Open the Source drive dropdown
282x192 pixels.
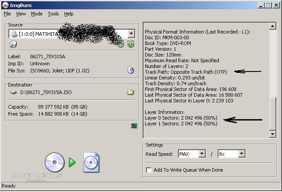pos(131,34)
